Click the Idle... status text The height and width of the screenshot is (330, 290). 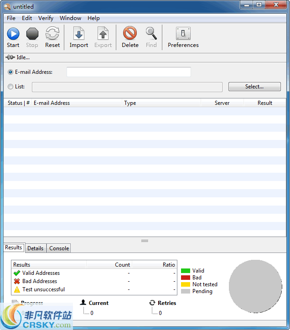[23, 57]
